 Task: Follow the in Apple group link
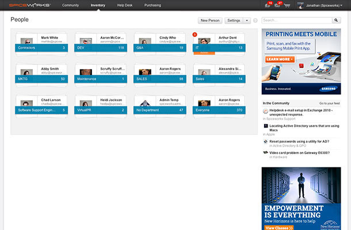pyautogui.click(x=269, y=134)
